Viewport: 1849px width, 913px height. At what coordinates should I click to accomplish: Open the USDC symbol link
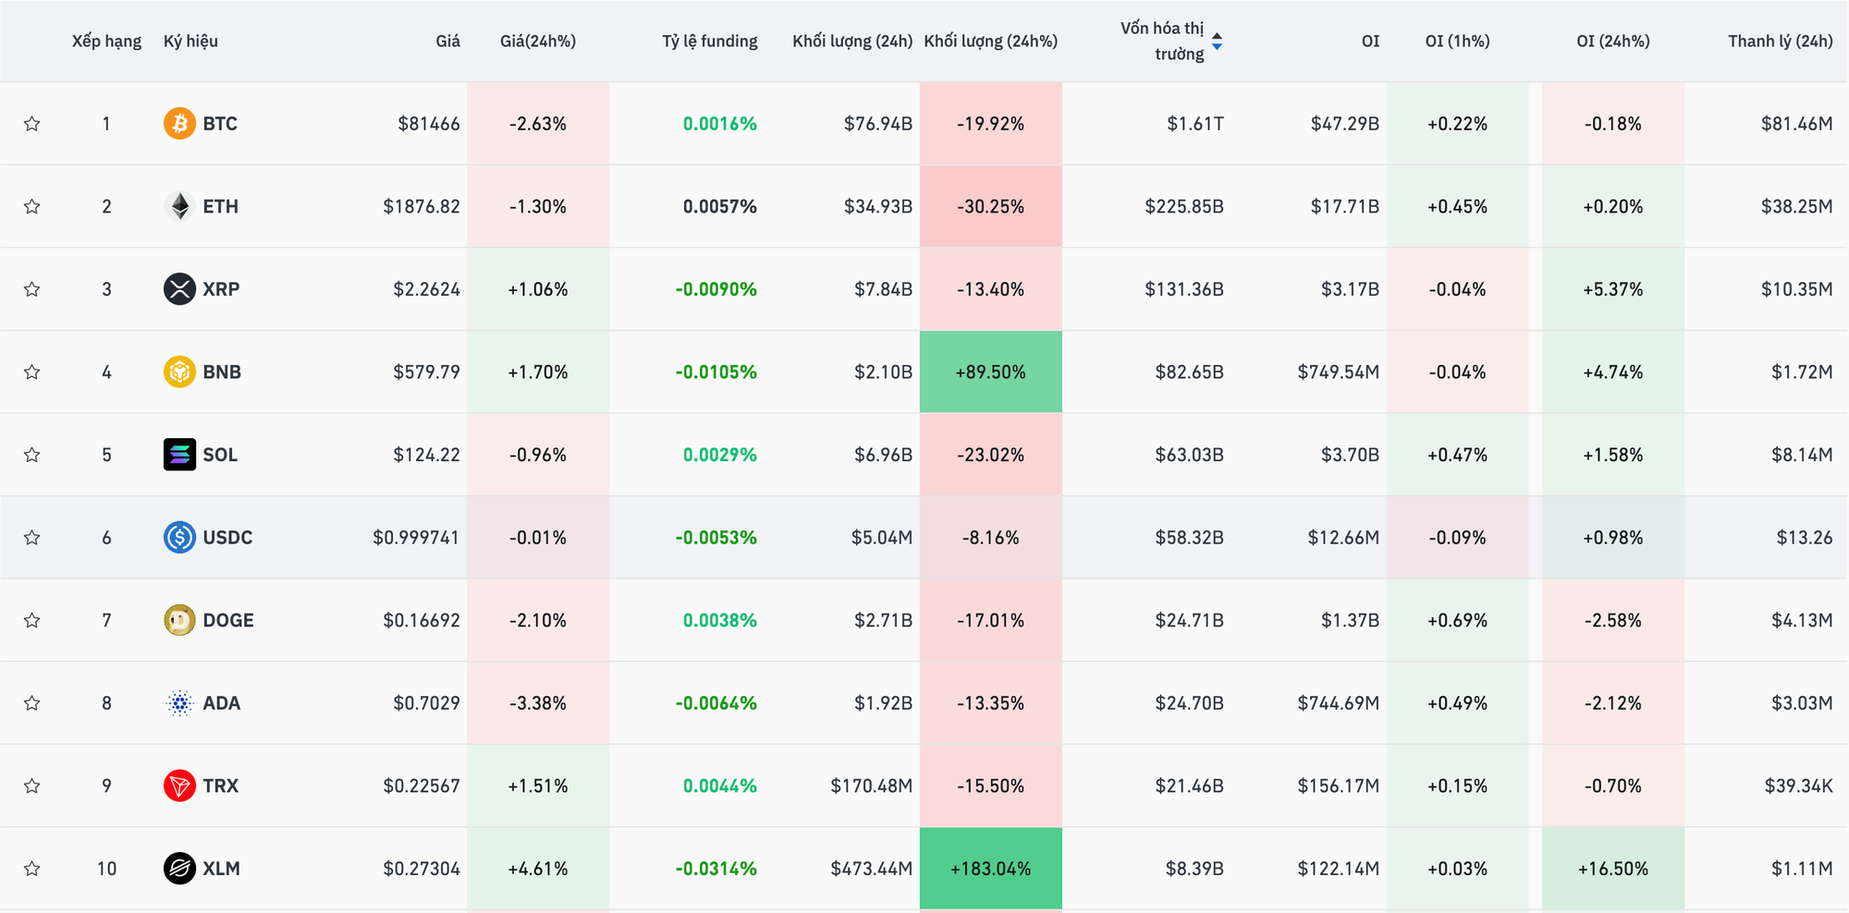(x=227, y=538)
